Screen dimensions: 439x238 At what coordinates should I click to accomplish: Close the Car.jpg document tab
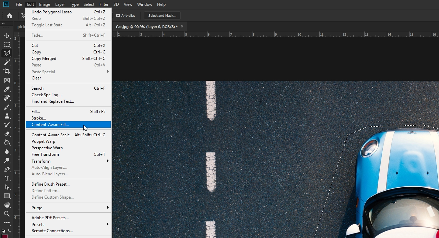coord(182,26)
